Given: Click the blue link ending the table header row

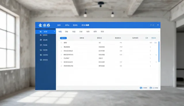Looking at the screenshot, I should (154, 38).
